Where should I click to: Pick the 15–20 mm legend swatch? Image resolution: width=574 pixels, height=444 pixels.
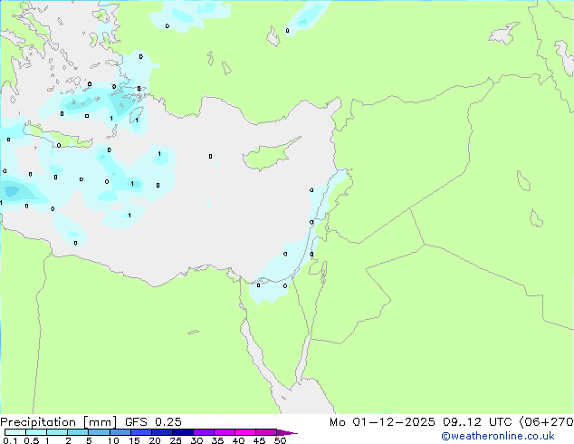141,432
